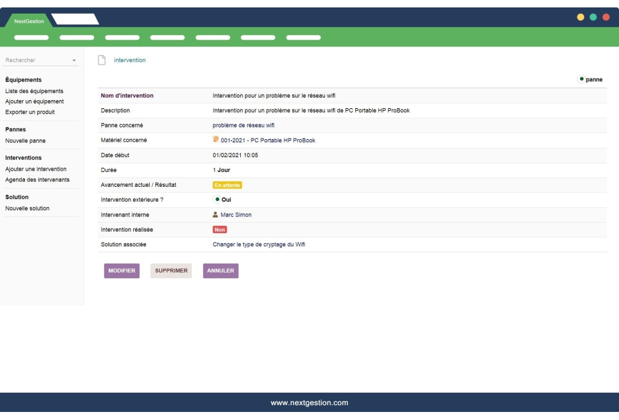Open the "problème de réseau wifi" link
619x420 pixels.
[242, 125]
